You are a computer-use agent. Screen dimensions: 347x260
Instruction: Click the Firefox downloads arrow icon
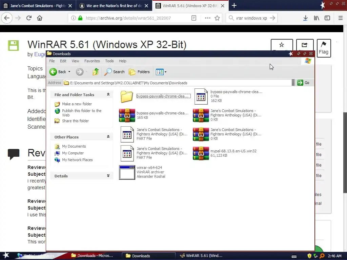click(x=305, y=18)
